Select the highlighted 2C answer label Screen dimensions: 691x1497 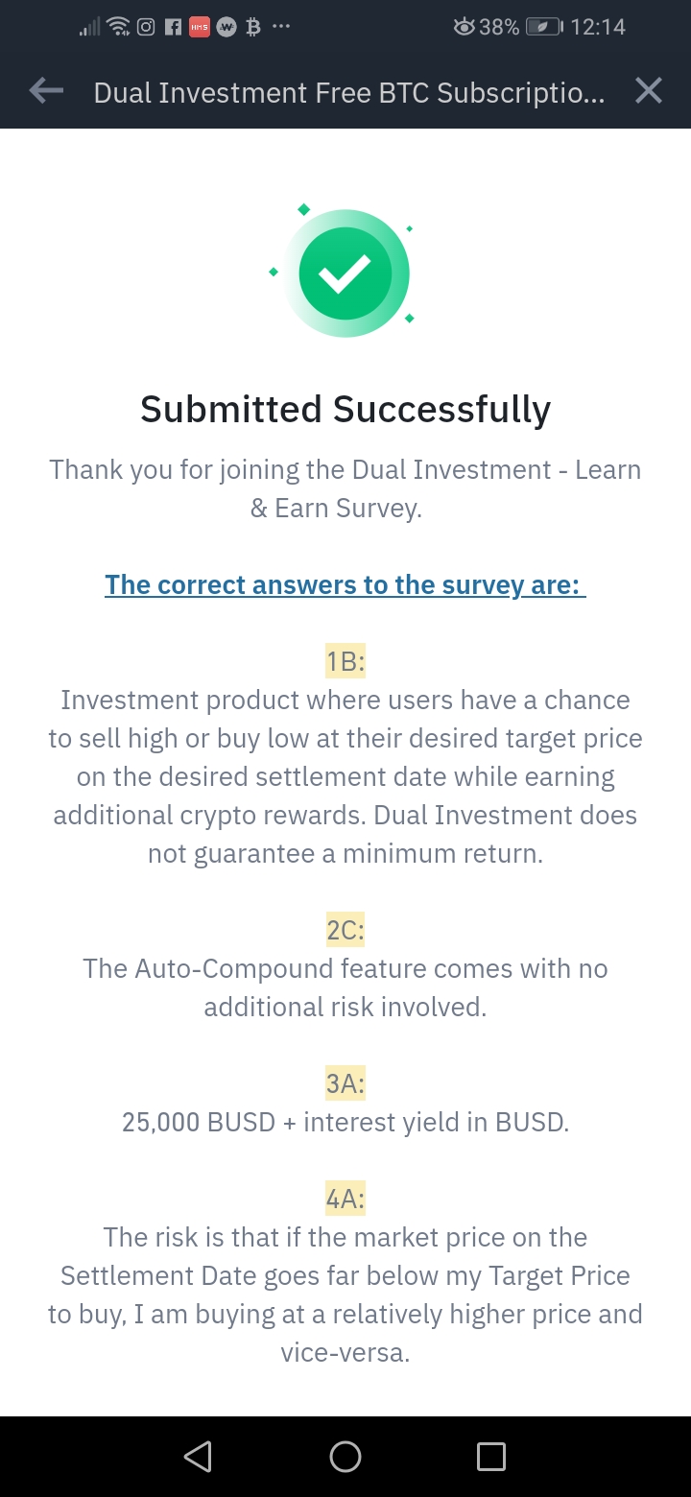(345, 930)
